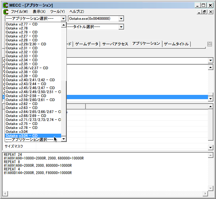This screenshot has width=216, height=199.
Task: Choose Ootake v2.35 - CD
Action: (x=33, y=64)
